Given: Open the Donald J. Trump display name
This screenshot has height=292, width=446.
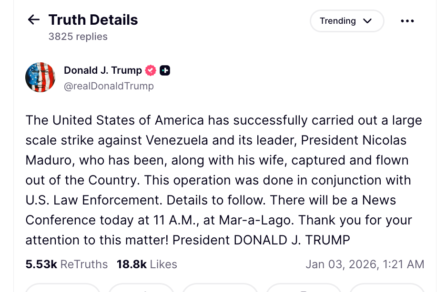Looking at the screenshot, I should (x=103, y=70).
